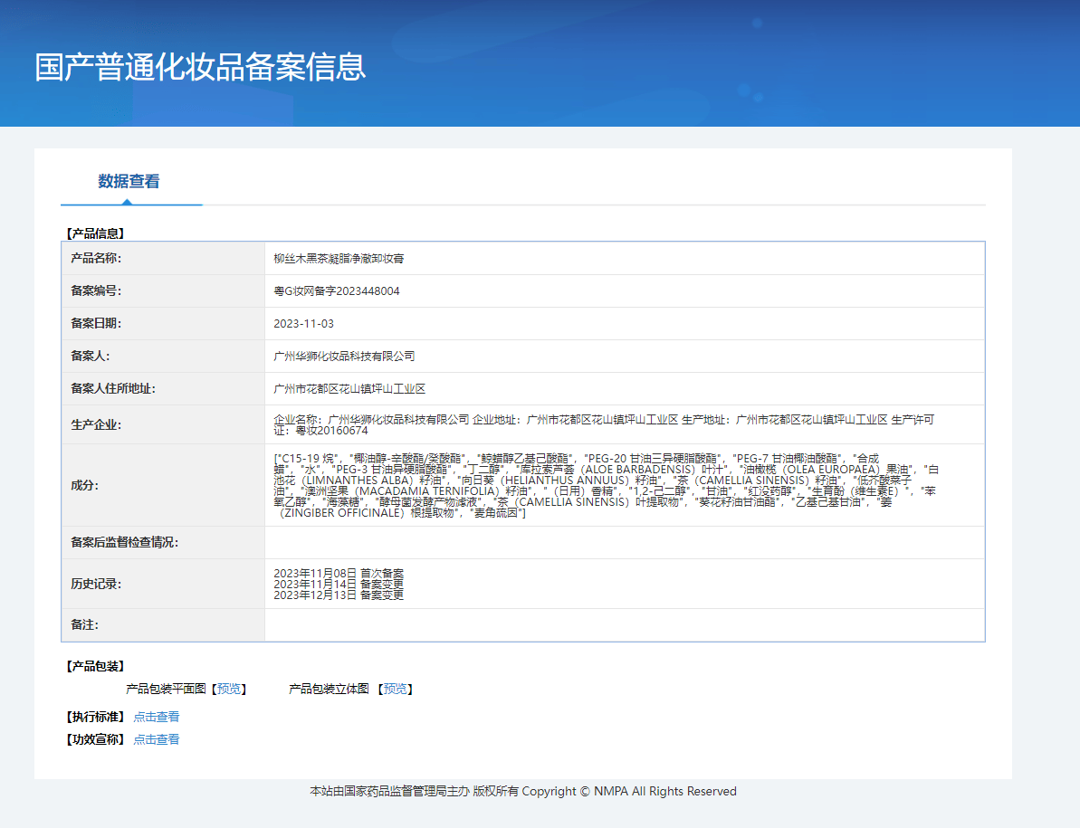Select the 备注 label
This screenshot has height=828, width=1080.
[x=85, y=625]
